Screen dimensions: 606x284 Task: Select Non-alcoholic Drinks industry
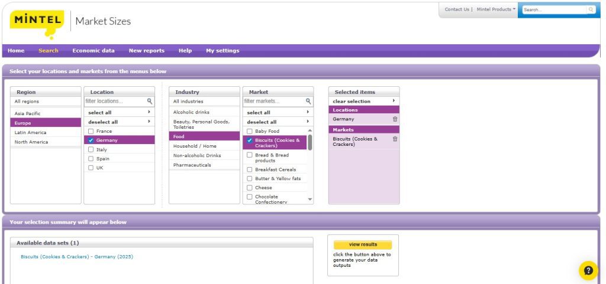point(204,155)
